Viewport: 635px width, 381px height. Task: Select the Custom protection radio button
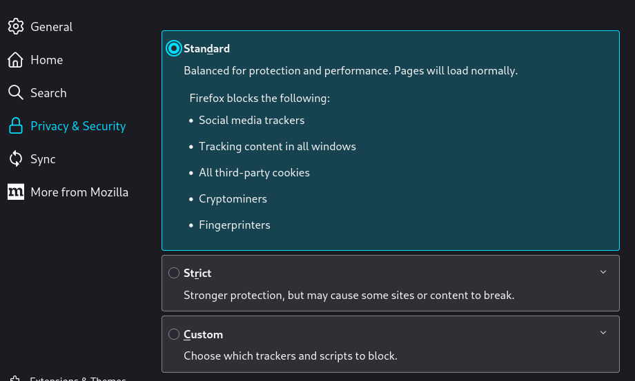(x=174, y=334)
